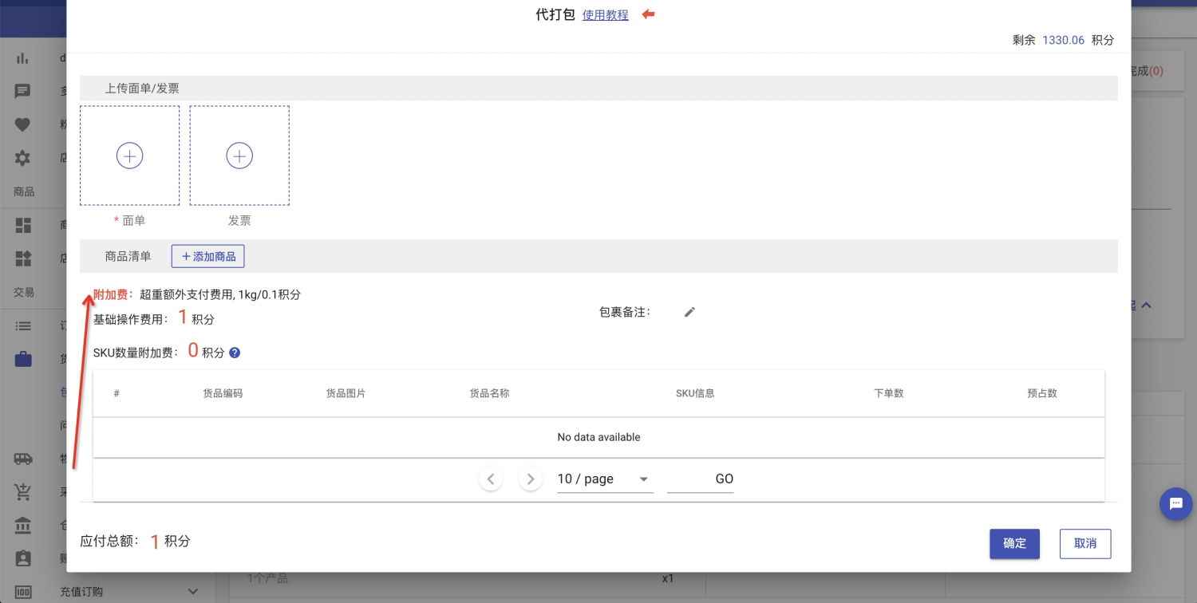Open the bank building sidebar icon
The height and width of the screenshot is (603, 1197).
[23, 526]
